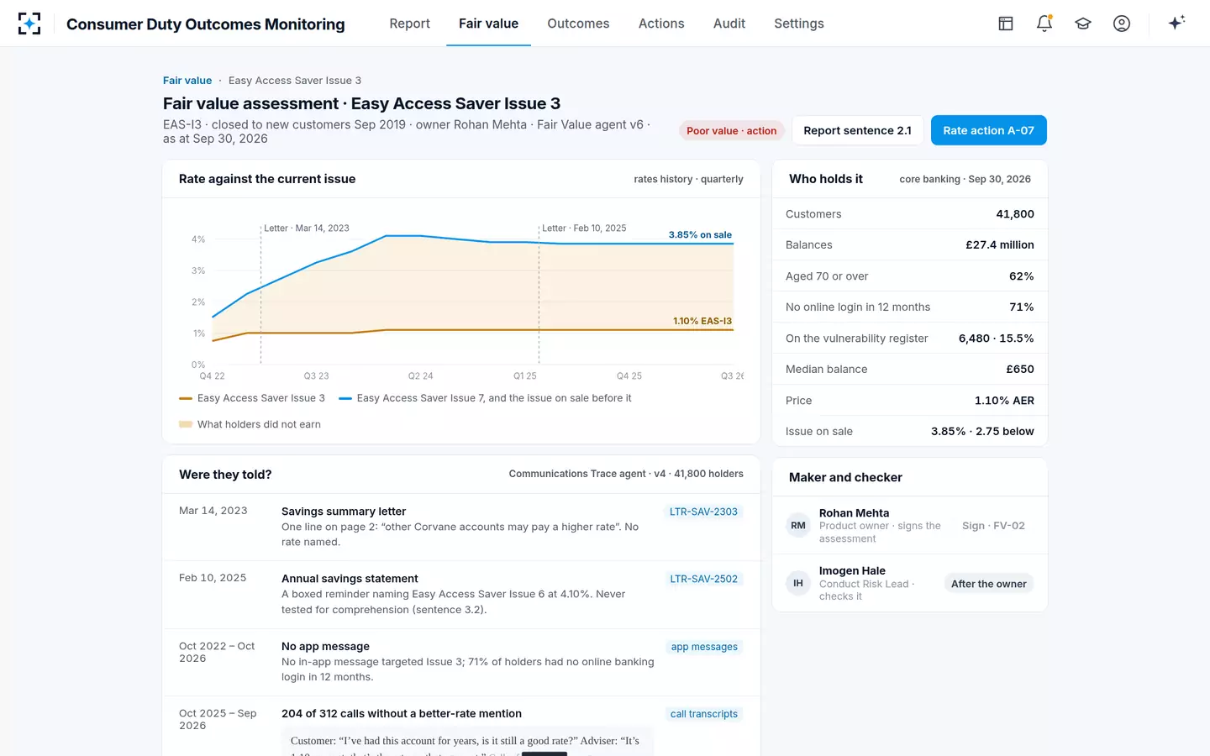Open the call transcripts source tag
The image size is (1210, 756).
pyautogui.click(x=704, y=714)
